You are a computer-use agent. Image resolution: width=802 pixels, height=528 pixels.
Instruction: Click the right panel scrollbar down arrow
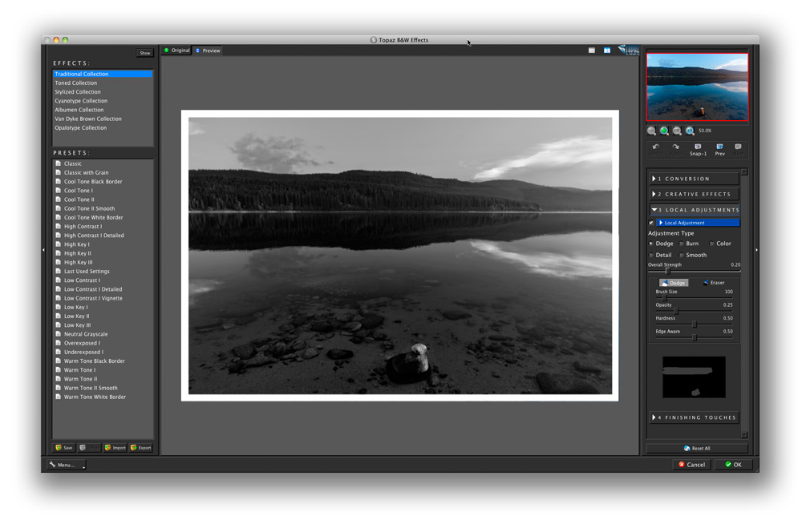pos(744,435)
